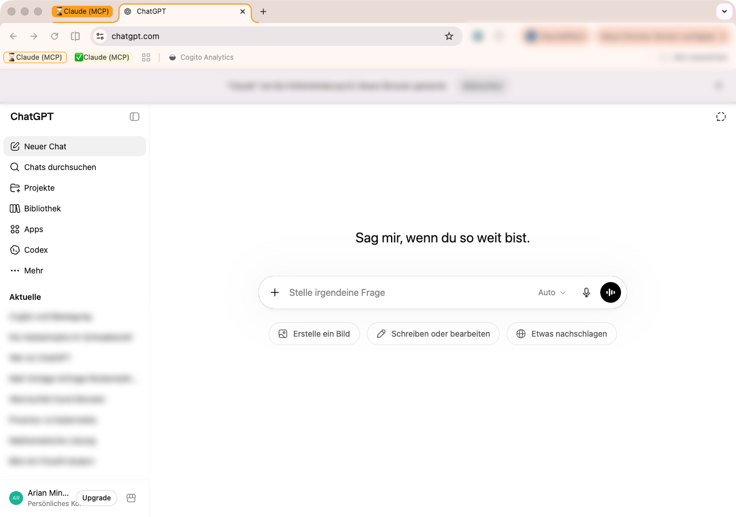736x517 pixels.
Task: Click 'Schreiben oder bearbeiten' suggestion
Action: tap(433, 334)
